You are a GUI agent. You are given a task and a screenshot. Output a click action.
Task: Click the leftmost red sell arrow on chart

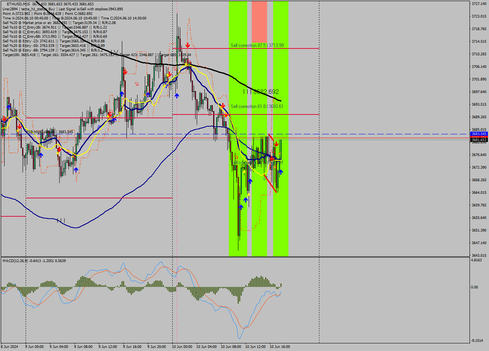pos(4,119)
